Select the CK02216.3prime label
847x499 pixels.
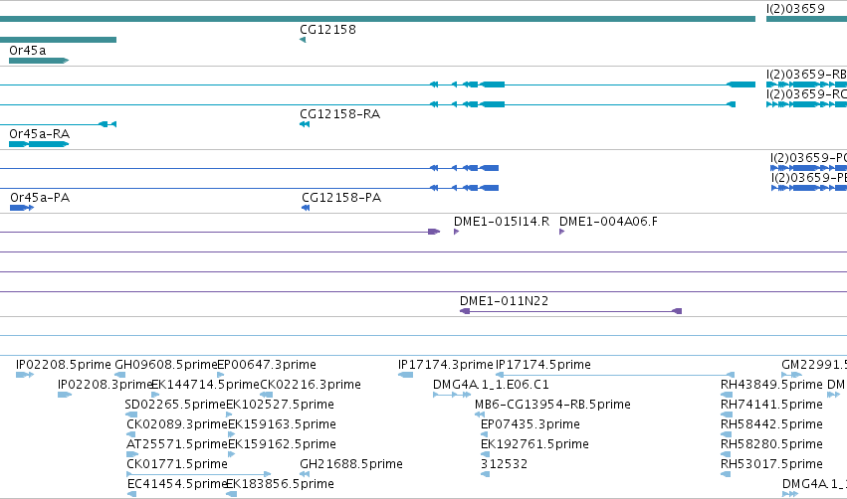point(311,385)
